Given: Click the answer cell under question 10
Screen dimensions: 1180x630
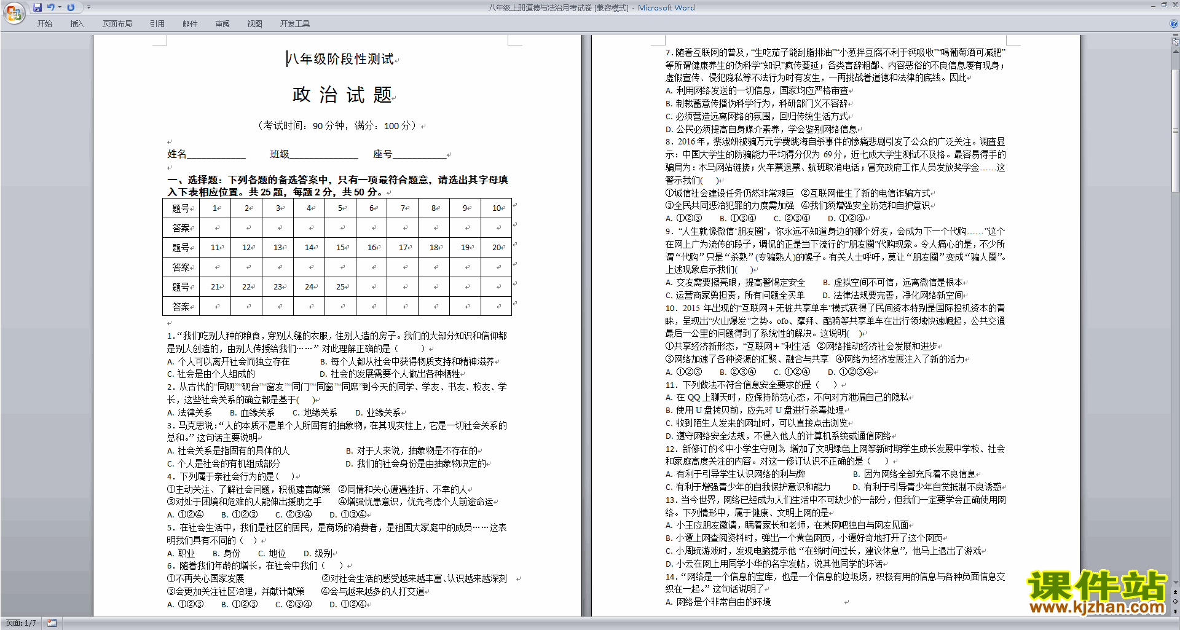Looking at the screenshot, I should [497, 228].
